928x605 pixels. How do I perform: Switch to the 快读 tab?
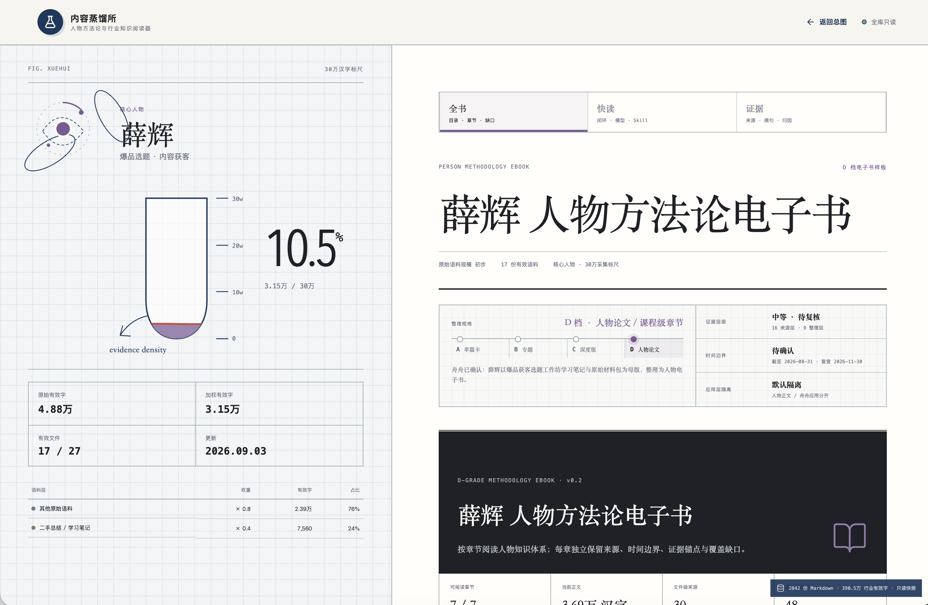pyautogui.click(x=662, y=112)
